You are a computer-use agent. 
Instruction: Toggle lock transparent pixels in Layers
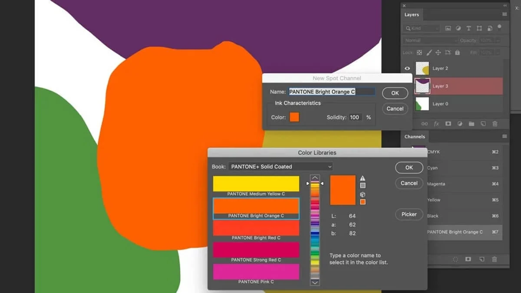419,53
